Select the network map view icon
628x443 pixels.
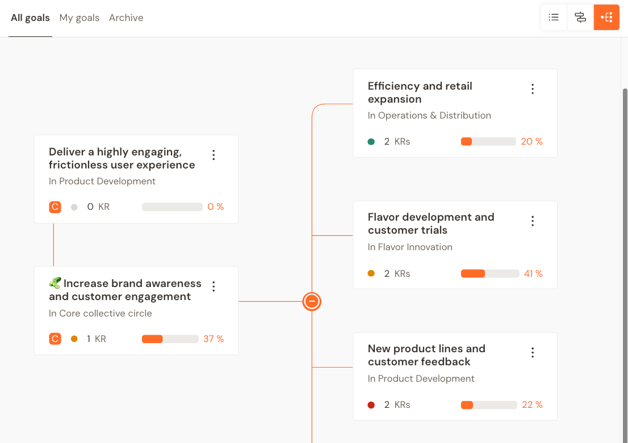pyautogui.click(x=606, y=17)
